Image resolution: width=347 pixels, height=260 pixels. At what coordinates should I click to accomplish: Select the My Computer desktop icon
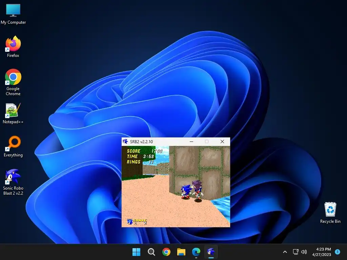click(13, 14)
